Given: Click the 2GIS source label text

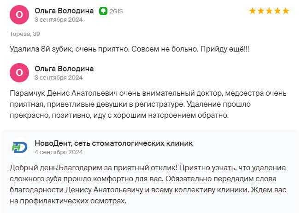Looking at the screenshot, I should click(x=116, y=11).
